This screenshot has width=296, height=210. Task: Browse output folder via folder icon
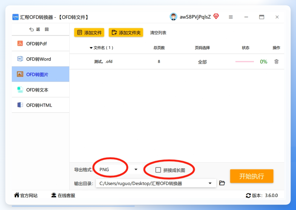point(222,183)
